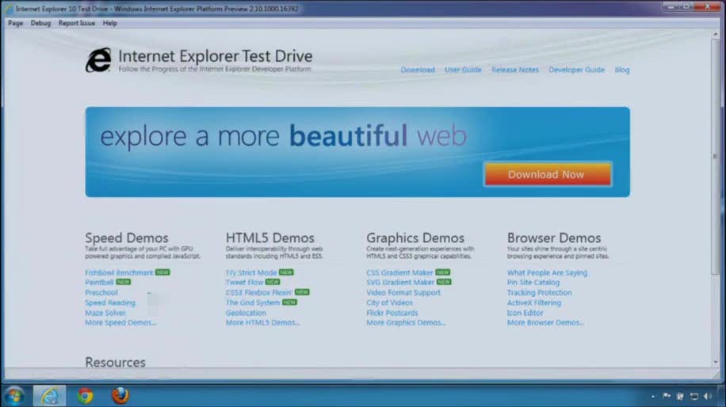Screen dimensions: 726x407
Task: Click More HTML5 Demos link
Action: tap(262, 323)
